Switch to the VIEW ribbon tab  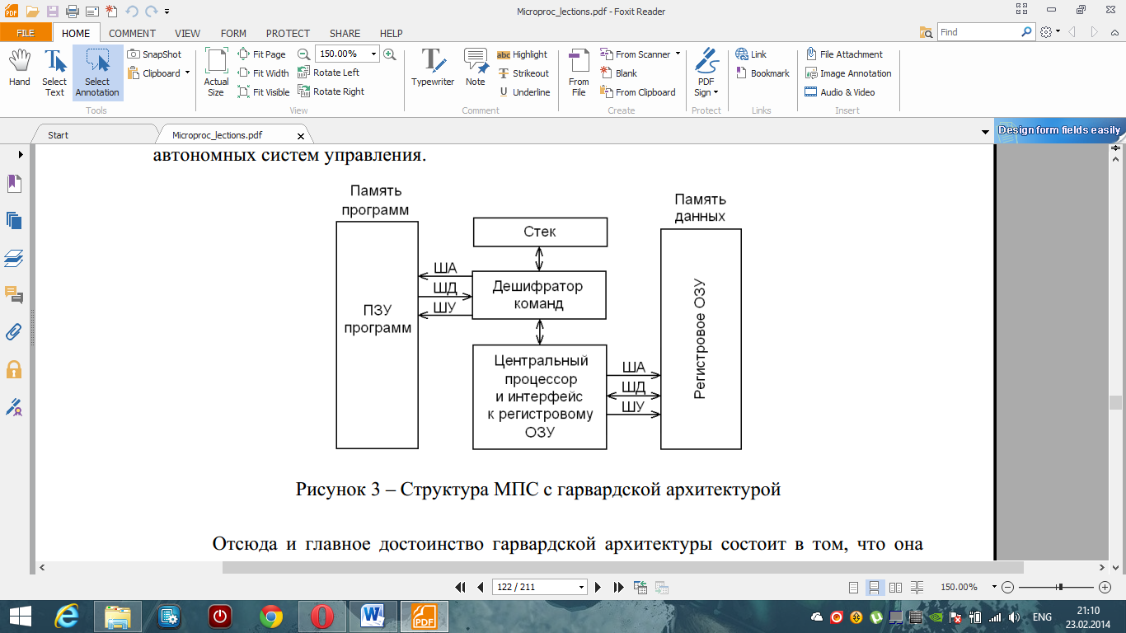[187, 34]
